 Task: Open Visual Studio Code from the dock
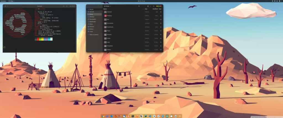[x=150, y=116]
